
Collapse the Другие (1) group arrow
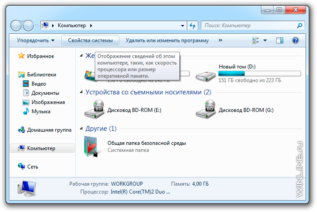point(81,129)
